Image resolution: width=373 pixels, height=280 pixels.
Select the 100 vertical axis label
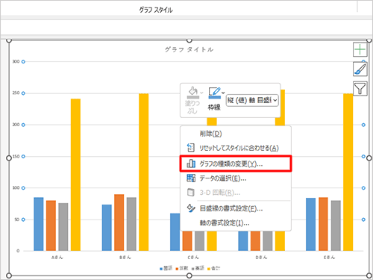point(16,188)
